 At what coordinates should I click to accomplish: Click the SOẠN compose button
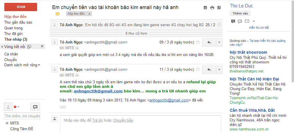coord(21,7)
